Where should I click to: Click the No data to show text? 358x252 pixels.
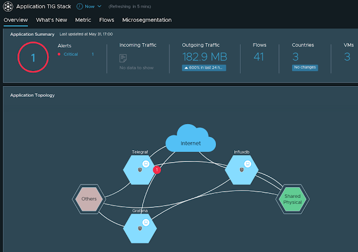[136, 68]
